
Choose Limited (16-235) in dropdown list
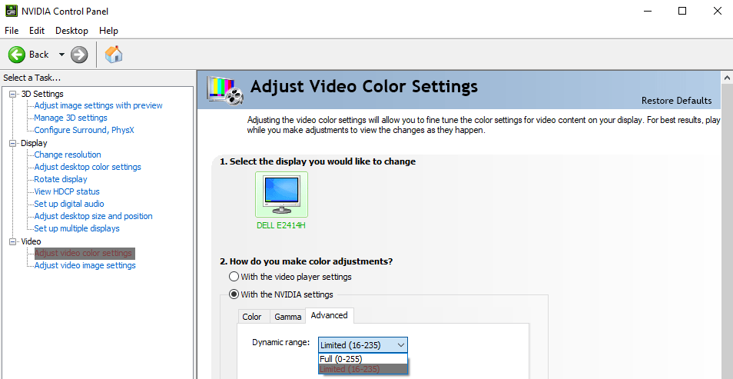tap(363, 369)
